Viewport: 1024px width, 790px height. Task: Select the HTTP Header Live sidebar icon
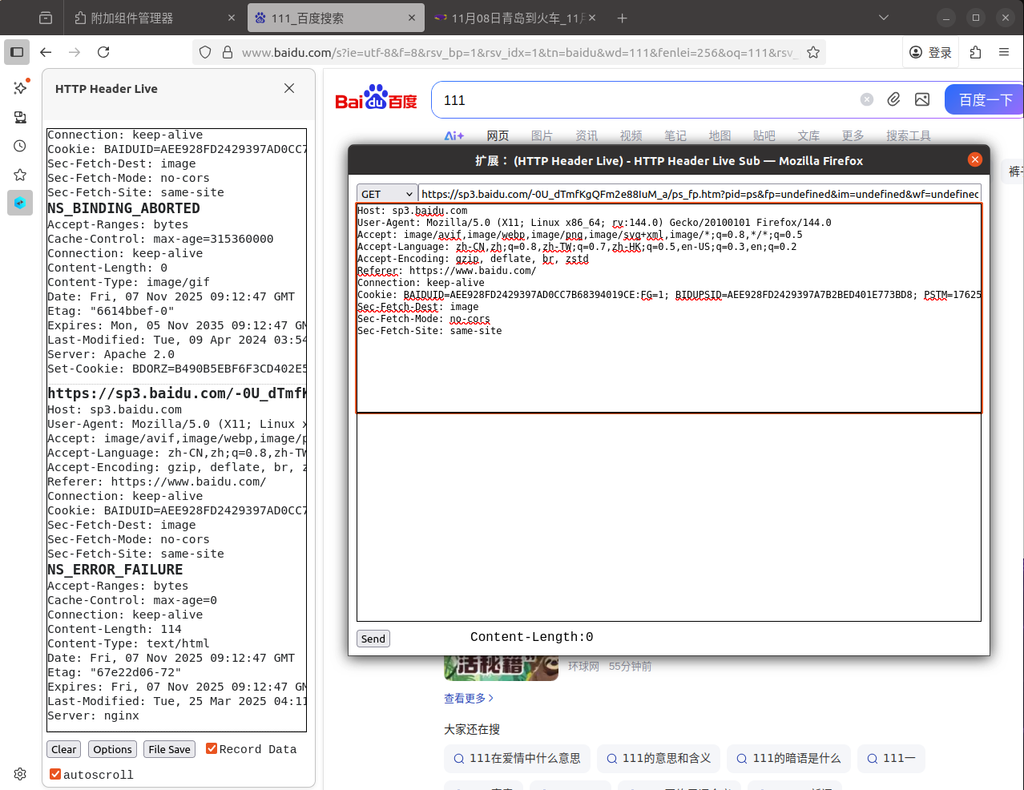point(20,203)
